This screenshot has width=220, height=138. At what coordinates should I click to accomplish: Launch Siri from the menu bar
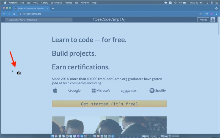212,3
